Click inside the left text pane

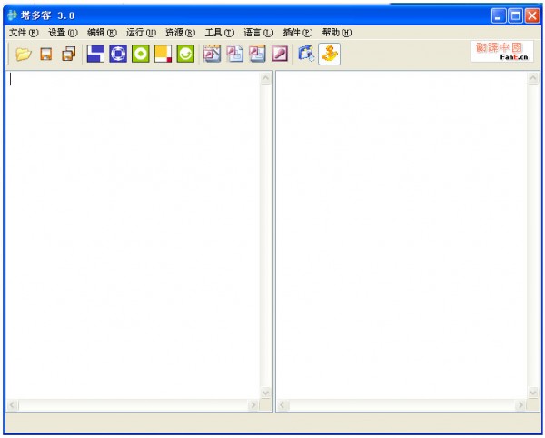[x=133, y=235]
